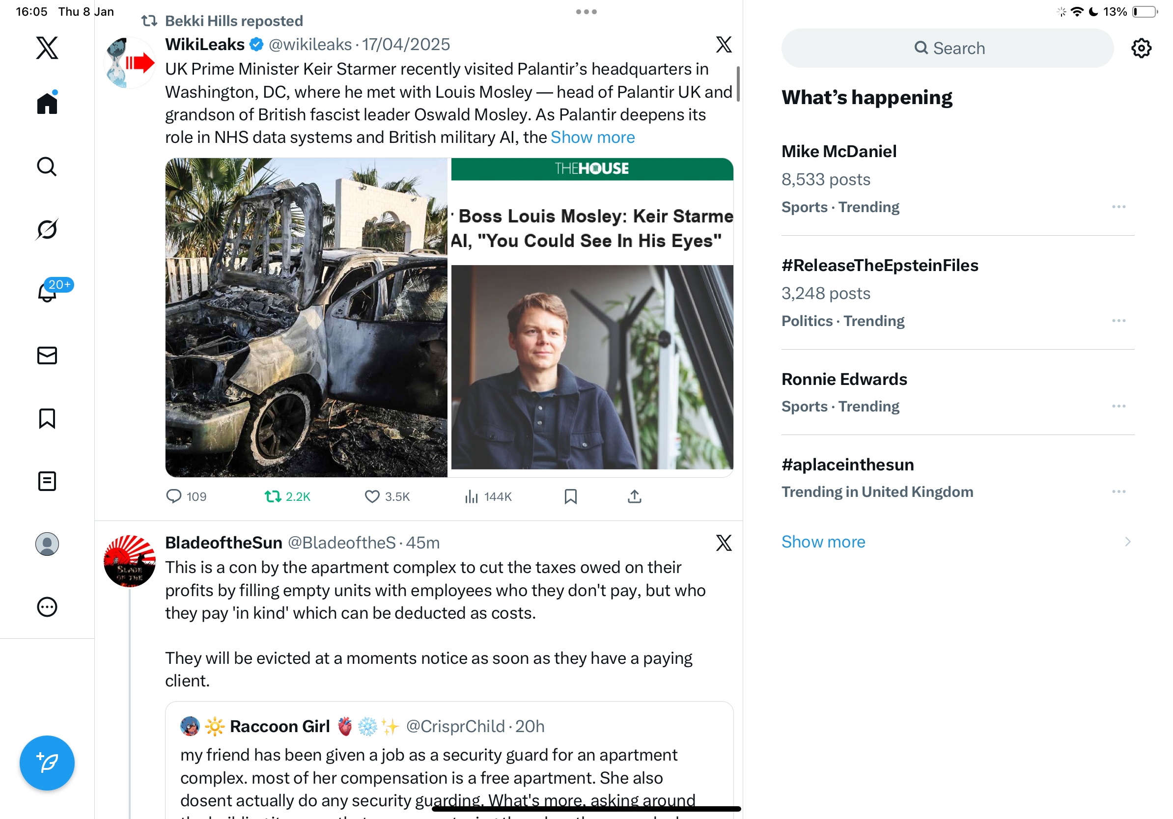This screenshot has width=1173, height=819.
Task: Open the Home feed icon
Action: [x=47, y=104]
